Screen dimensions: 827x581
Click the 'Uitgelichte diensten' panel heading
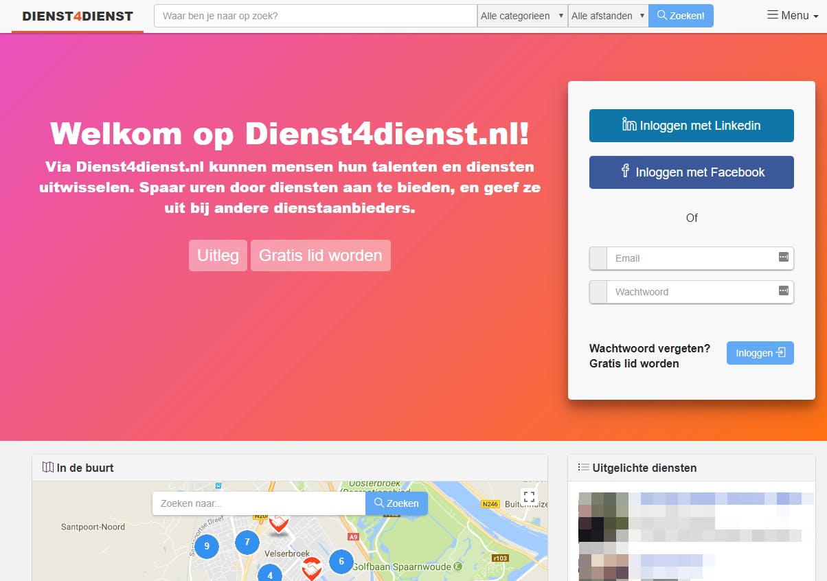637,468
